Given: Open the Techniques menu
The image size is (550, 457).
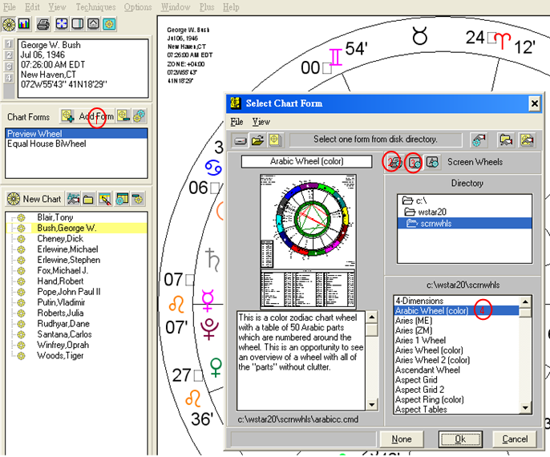Looking at the screenshot, I should coord(95,7).
